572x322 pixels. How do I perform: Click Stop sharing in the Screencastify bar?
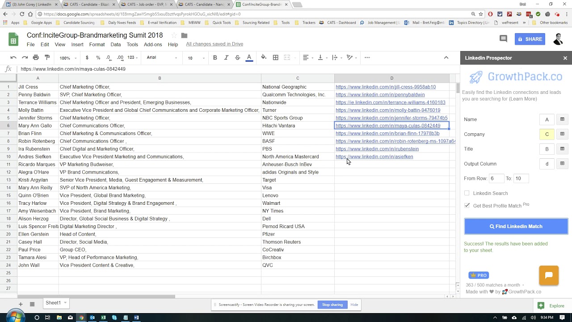(332, 305)
